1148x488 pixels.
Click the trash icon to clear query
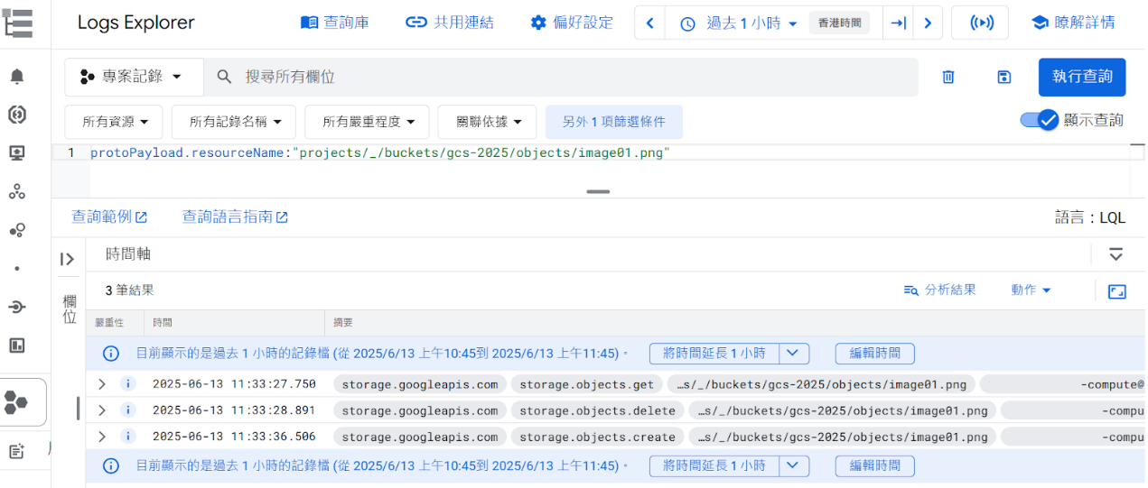pos(948,78)
